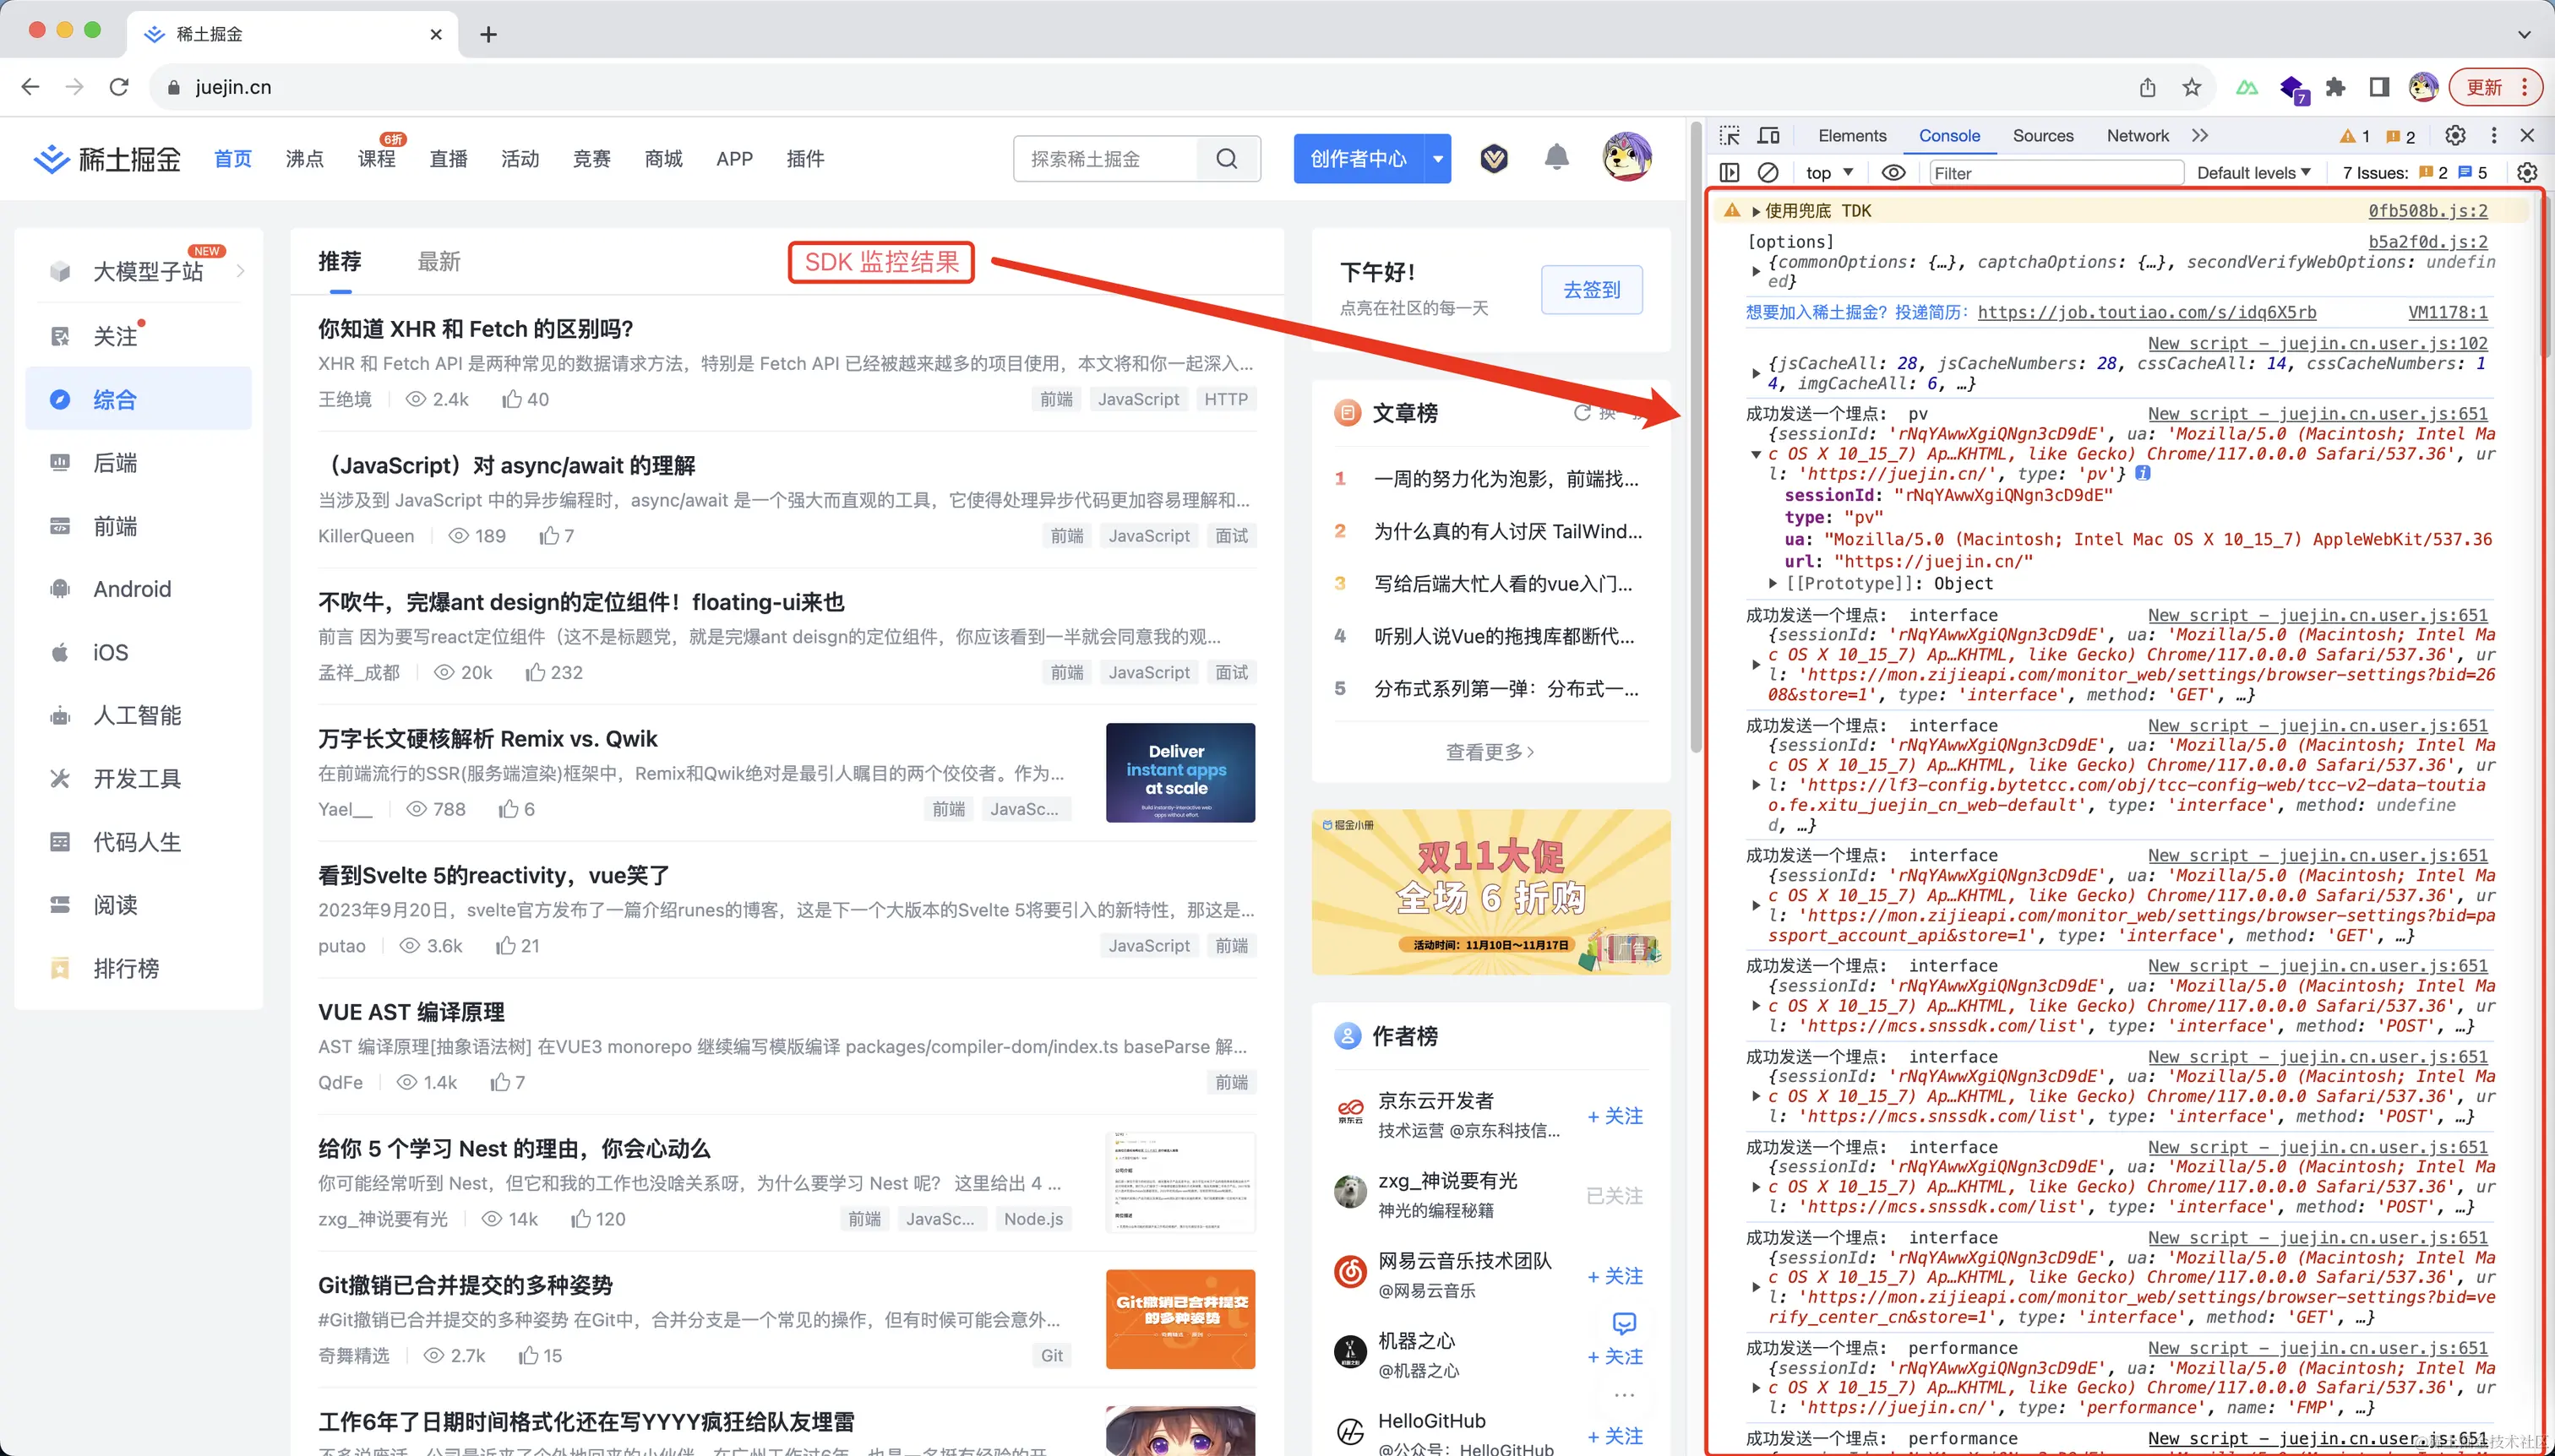2555x1456 pixels.
Task: Unfollow zxg_神说要有光 via 已关注
Action: pos(1615,1195)
